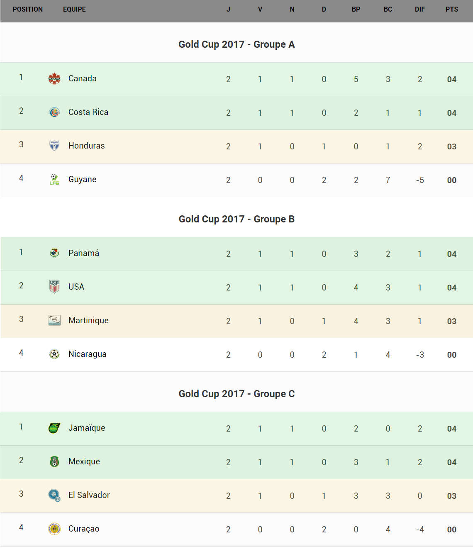Open the Mexique team name link
The image size is (473, 549).
(x=84, y=461)
